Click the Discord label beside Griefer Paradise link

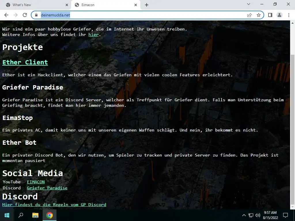coord(12,188)
